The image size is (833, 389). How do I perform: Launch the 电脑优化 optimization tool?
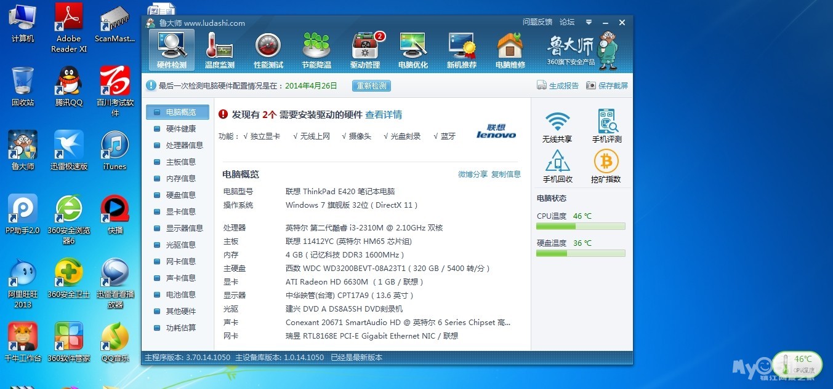click(x=412, y=48)
